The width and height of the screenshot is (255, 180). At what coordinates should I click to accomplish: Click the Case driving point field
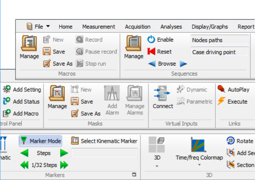[219, 52]
